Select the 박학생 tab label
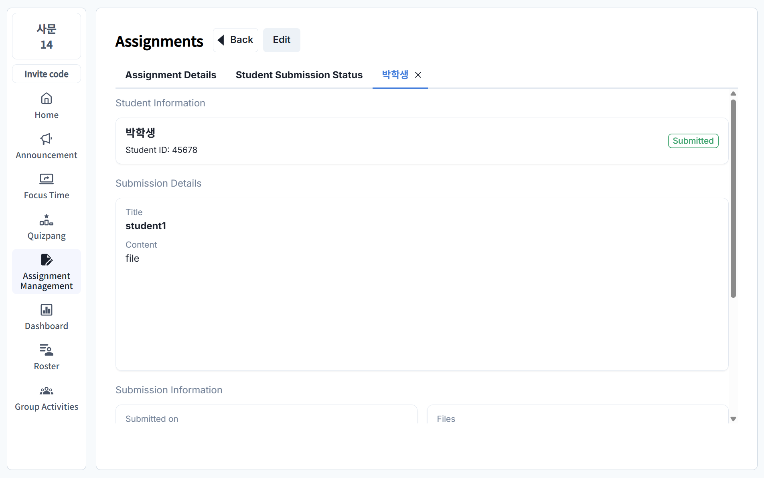The height and width of the screenshot is (478, 764). [x=395, y=75]
